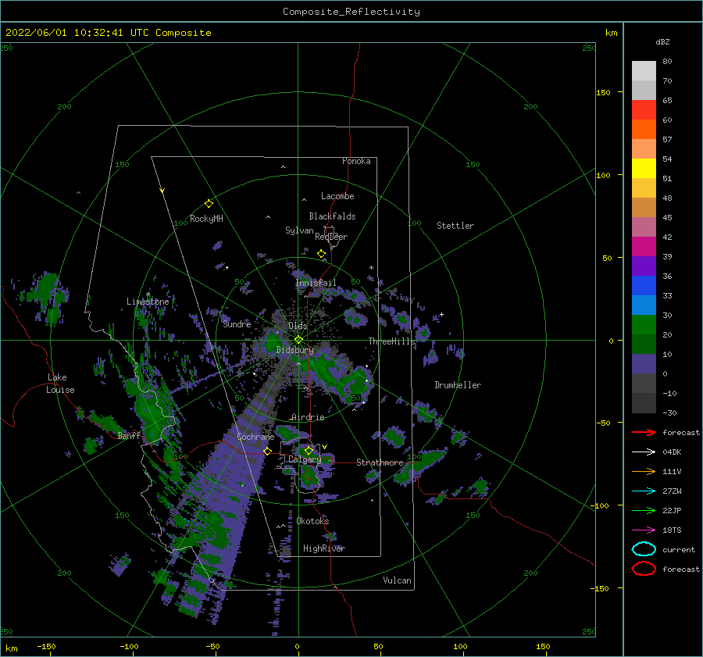Click the Sylvan town label
Screen dimensions: 703x657
tap(299, 230)
